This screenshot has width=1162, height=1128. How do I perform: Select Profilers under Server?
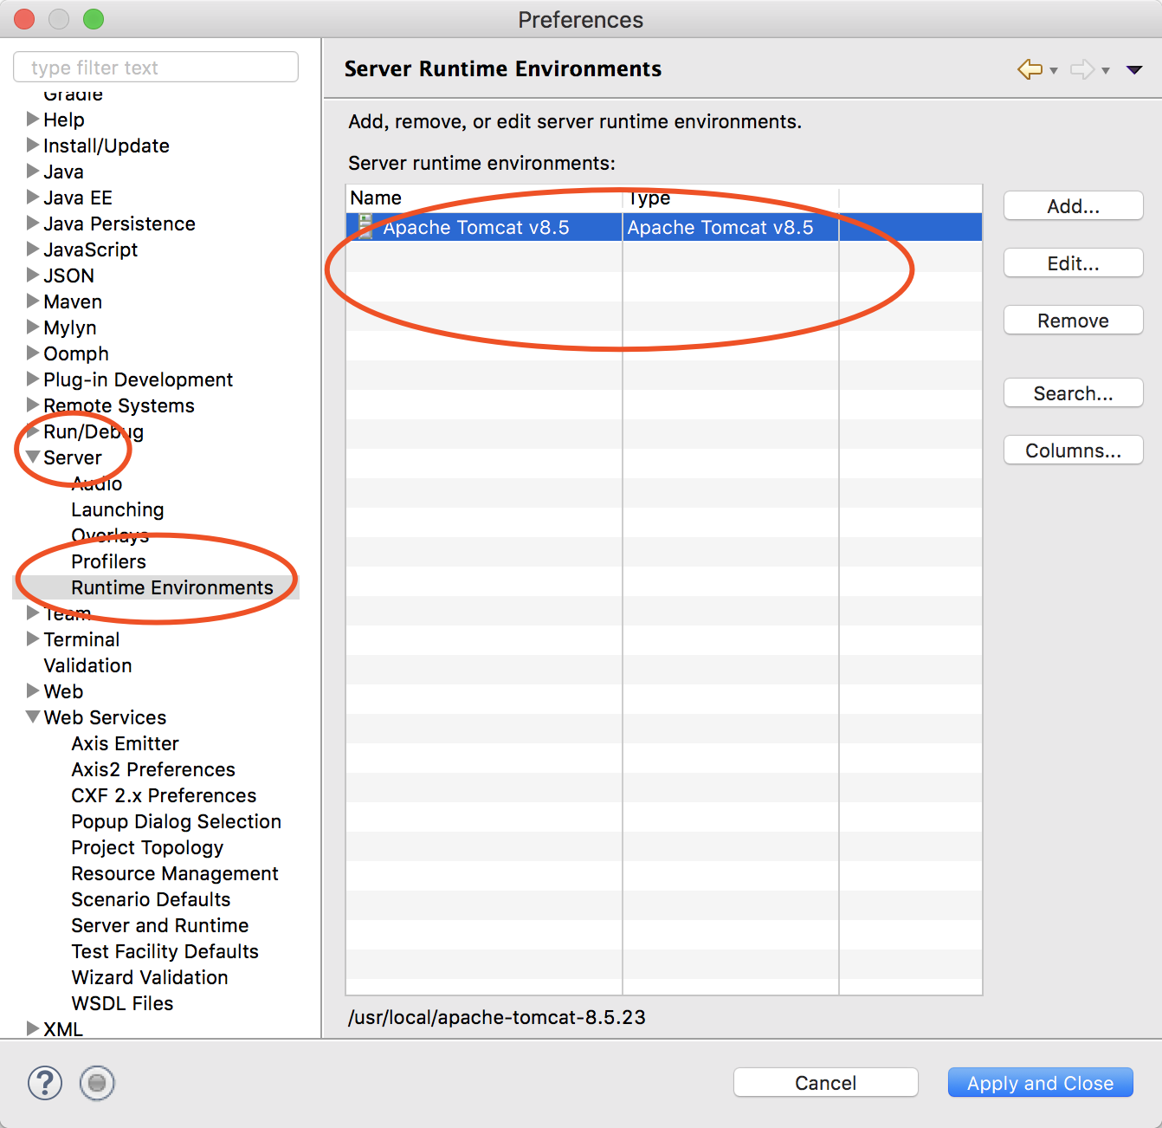[x=109, y=561]
